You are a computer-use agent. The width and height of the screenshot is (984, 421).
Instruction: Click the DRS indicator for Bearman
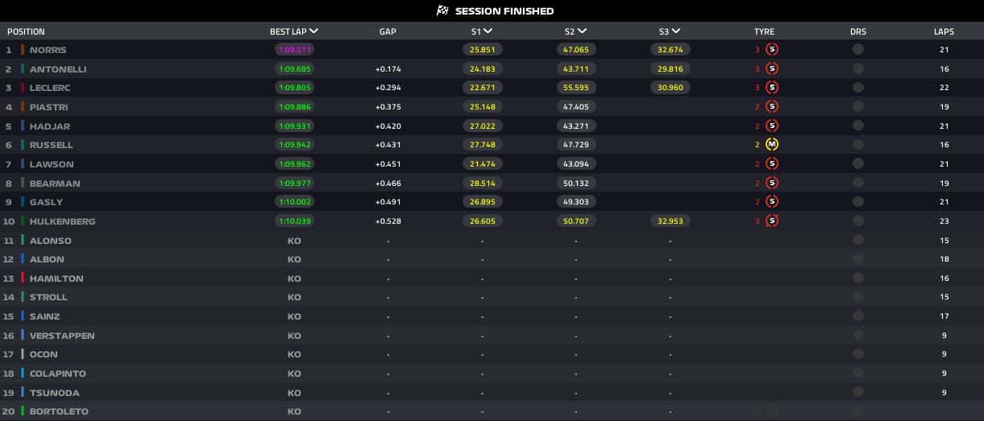(858, 183)
